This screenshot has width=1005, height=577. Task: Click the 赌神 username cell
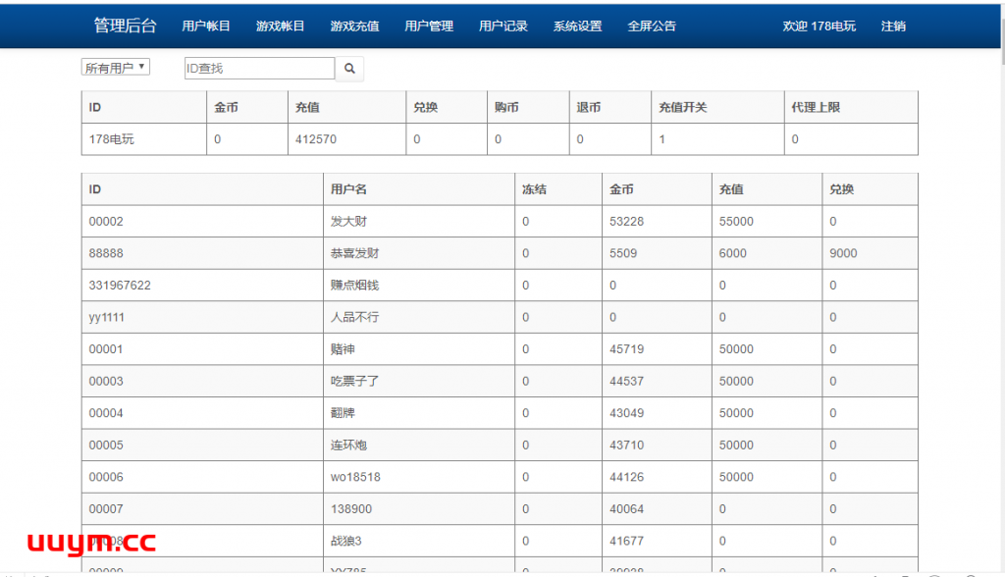pyautogui.click(x=343, y=349)
